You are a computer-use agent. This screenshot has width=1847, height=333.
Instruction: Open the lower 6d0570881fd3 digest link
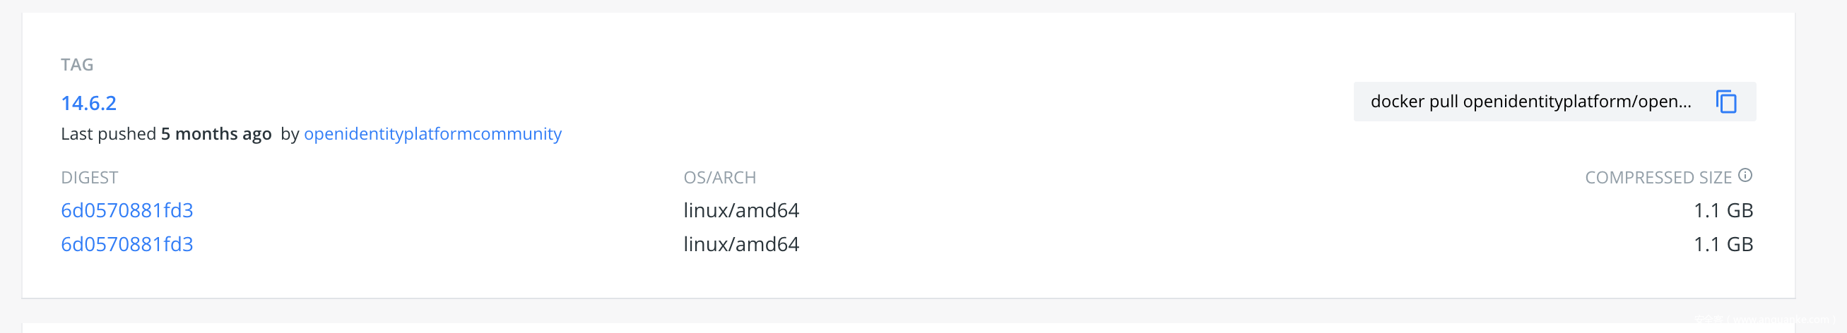pos(127,244)
